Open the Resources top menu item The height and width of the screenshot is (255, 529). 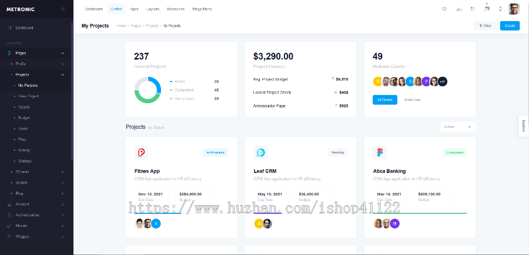coord(176,9)
